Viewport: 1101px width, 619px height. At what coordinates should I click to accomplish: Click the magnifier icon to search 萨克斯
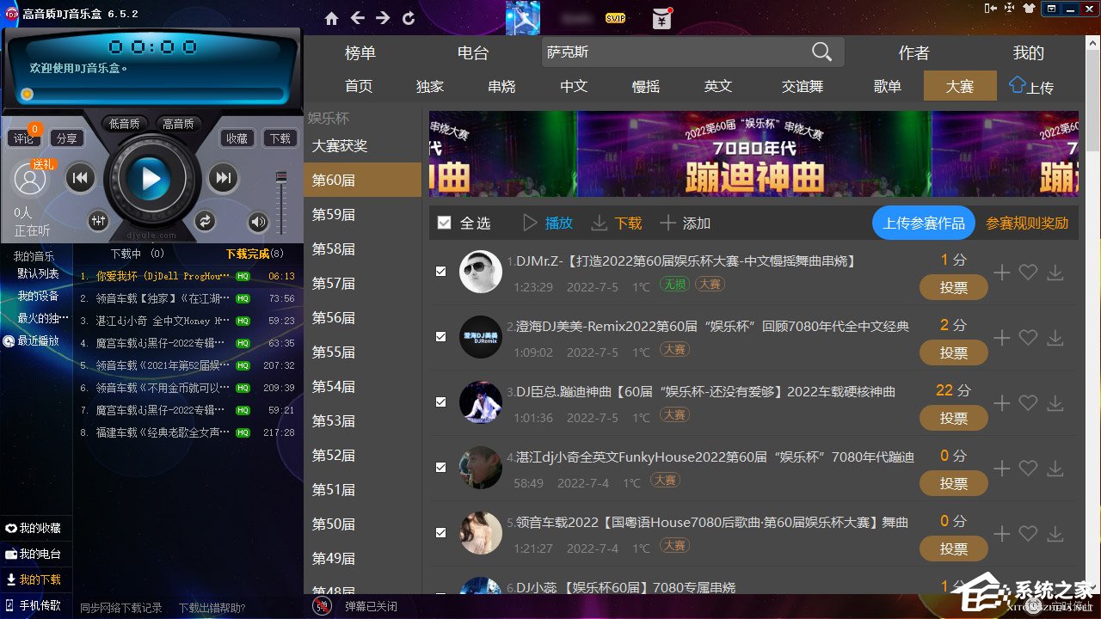pyautogui.click(x=821, y=52)
